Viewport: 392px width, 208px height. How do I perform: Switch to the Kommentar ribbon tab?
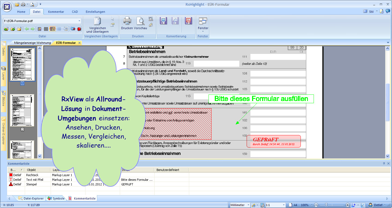click(56, 12)
